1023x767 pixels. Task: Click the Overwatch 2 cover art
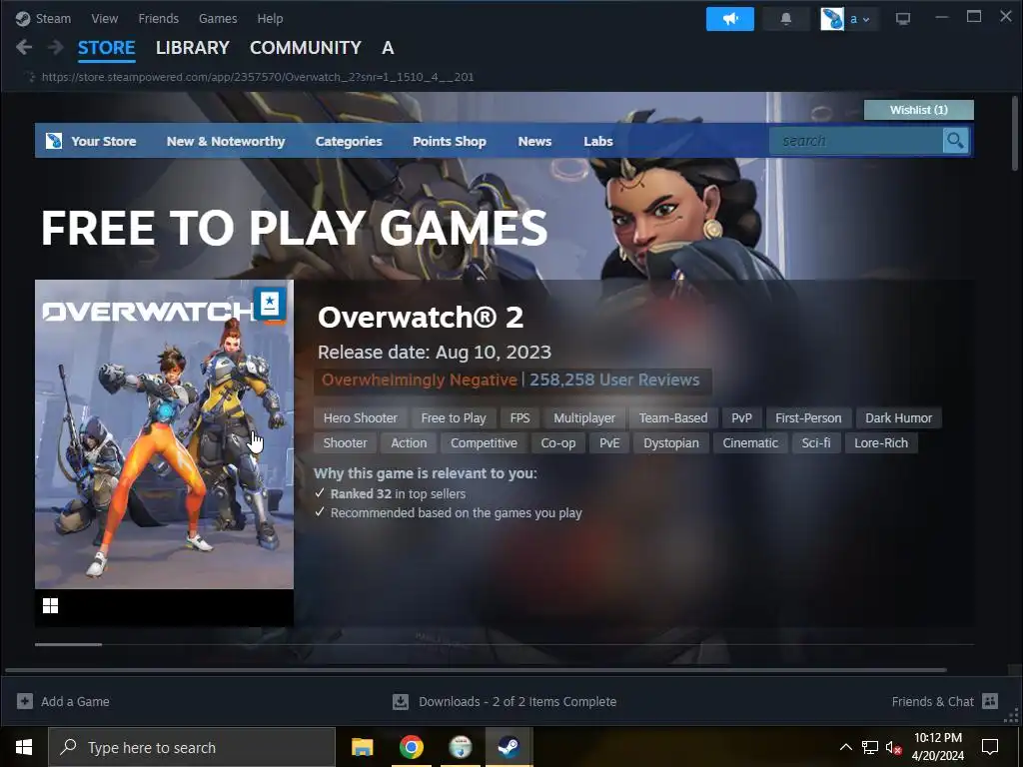(x=164, y=434)
